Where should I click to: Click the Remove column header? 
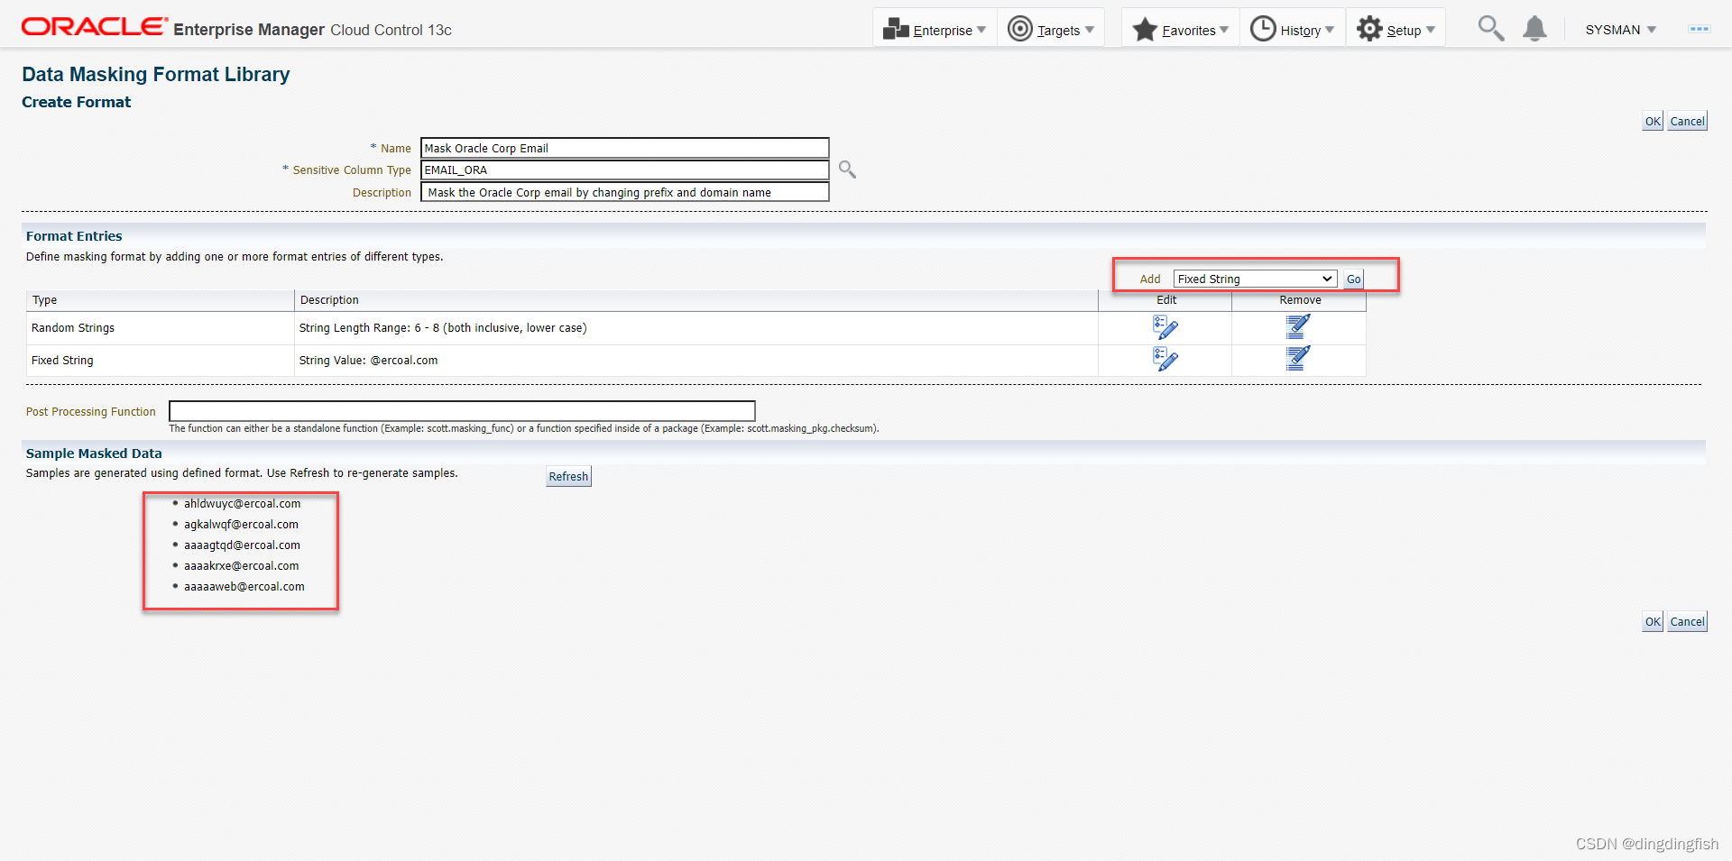click(1300, 300)
